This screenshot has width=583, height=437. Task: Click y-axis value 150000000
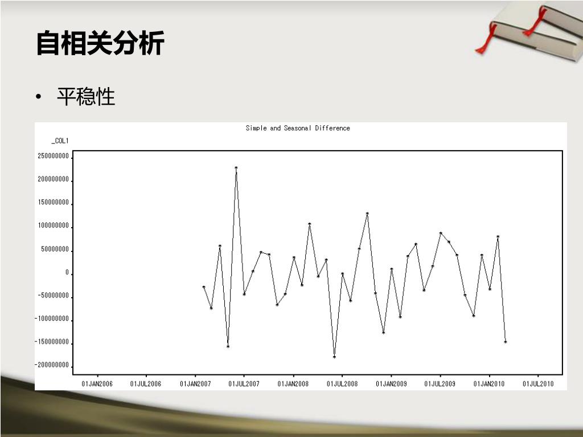point(53,203)
